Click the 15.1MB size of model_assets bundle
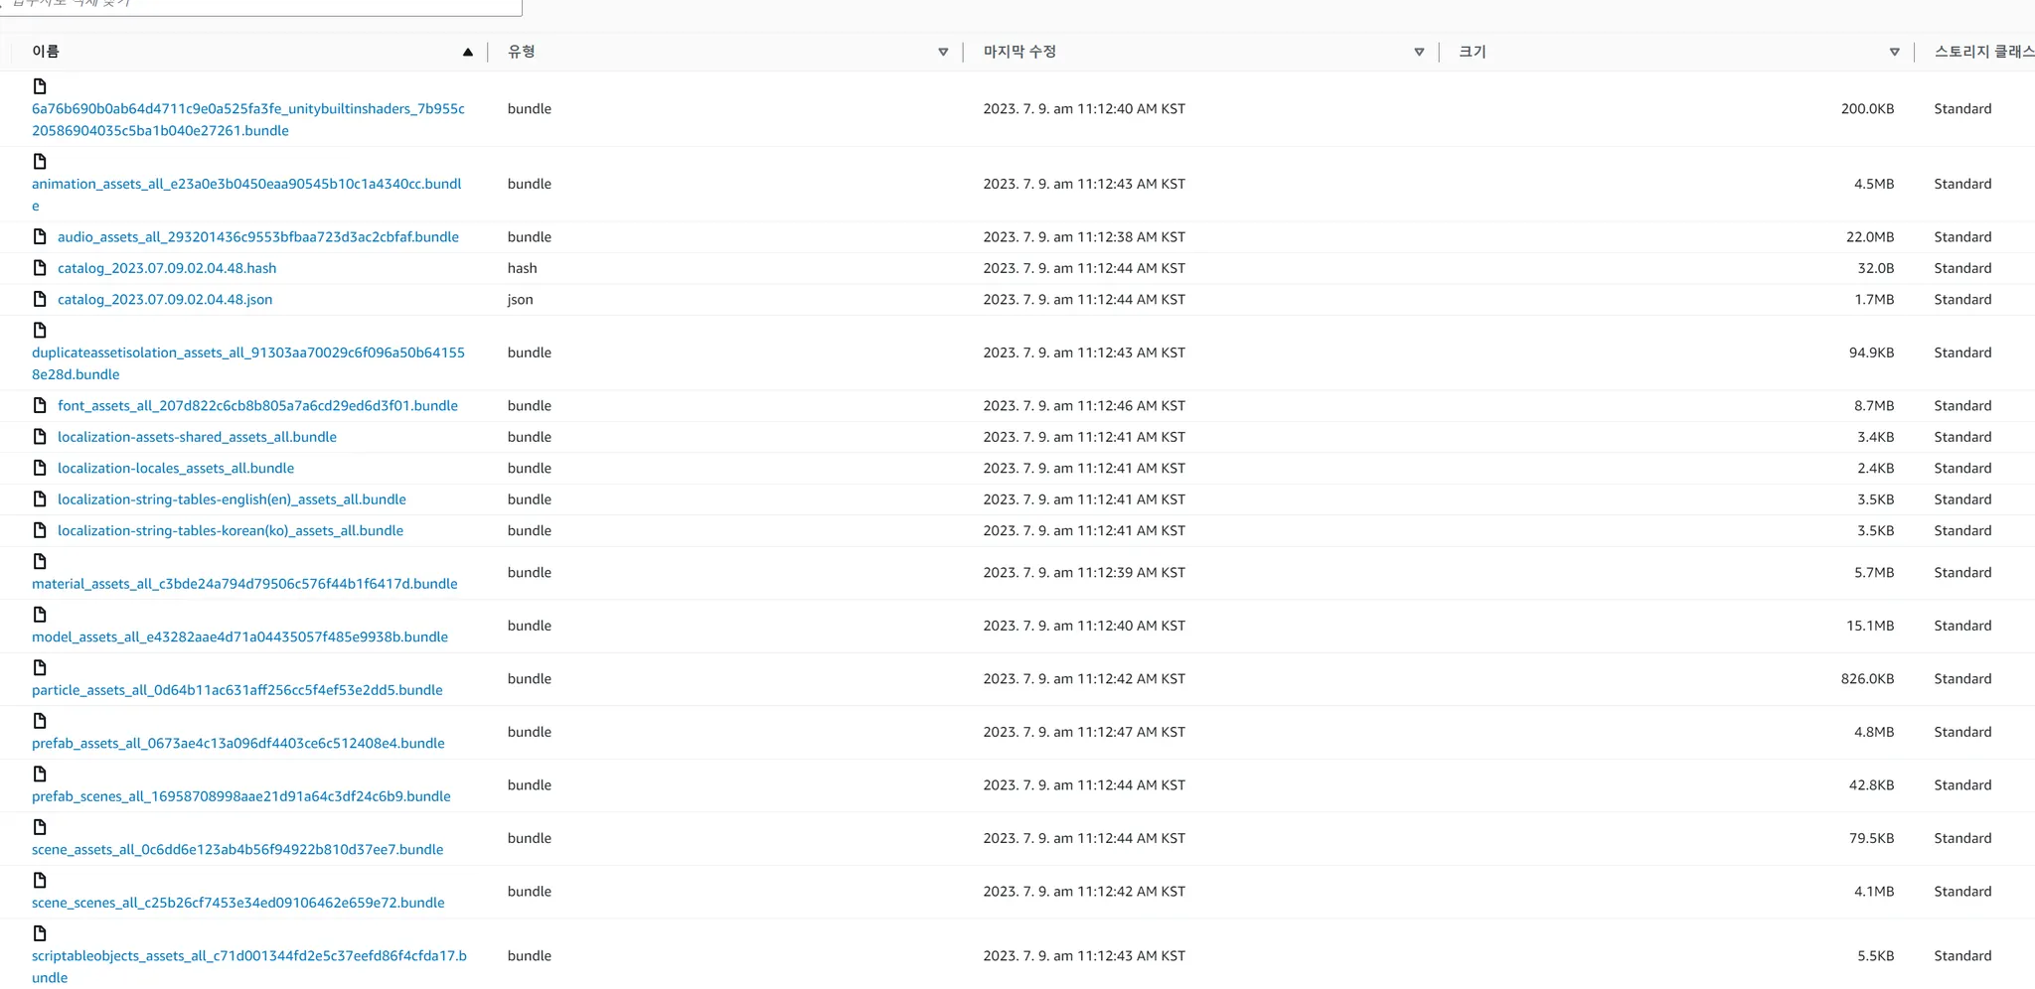The width and height of the screenshot is (2035, 989). click(x=1870, y=626)
